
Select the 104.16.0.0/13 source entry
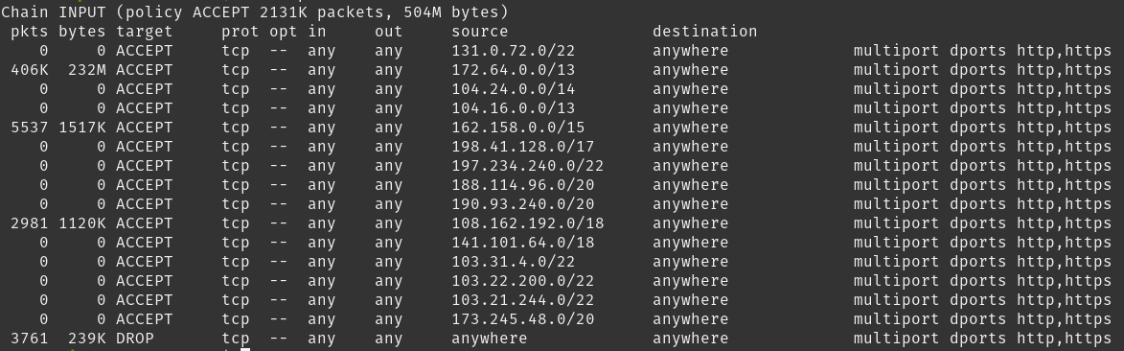[514, 108]
